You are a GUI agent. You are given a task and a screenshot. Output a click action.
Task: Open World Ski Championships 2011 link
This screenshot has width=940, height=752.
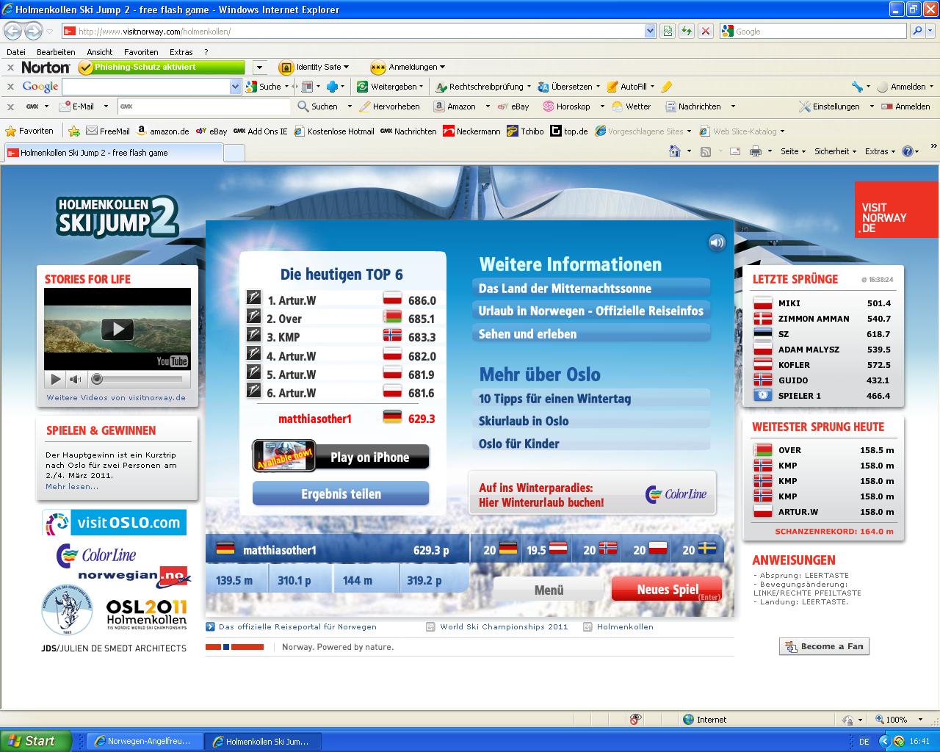coord(504,626)
